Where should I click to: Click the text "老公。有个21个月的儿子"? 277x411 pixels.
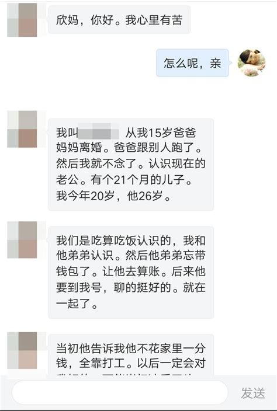123,180
